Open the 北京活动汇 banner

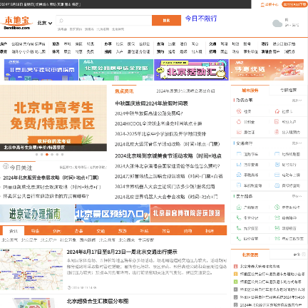click(x=191, y=70)
